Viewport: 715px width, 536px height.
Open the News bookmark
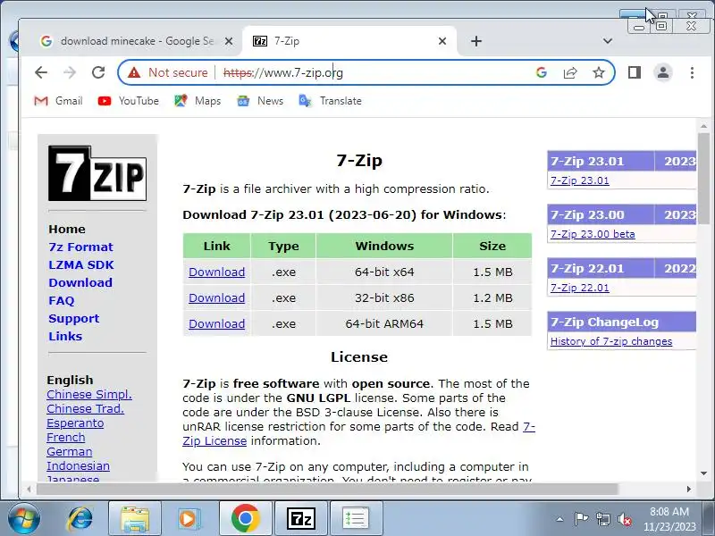coord(260,101)
